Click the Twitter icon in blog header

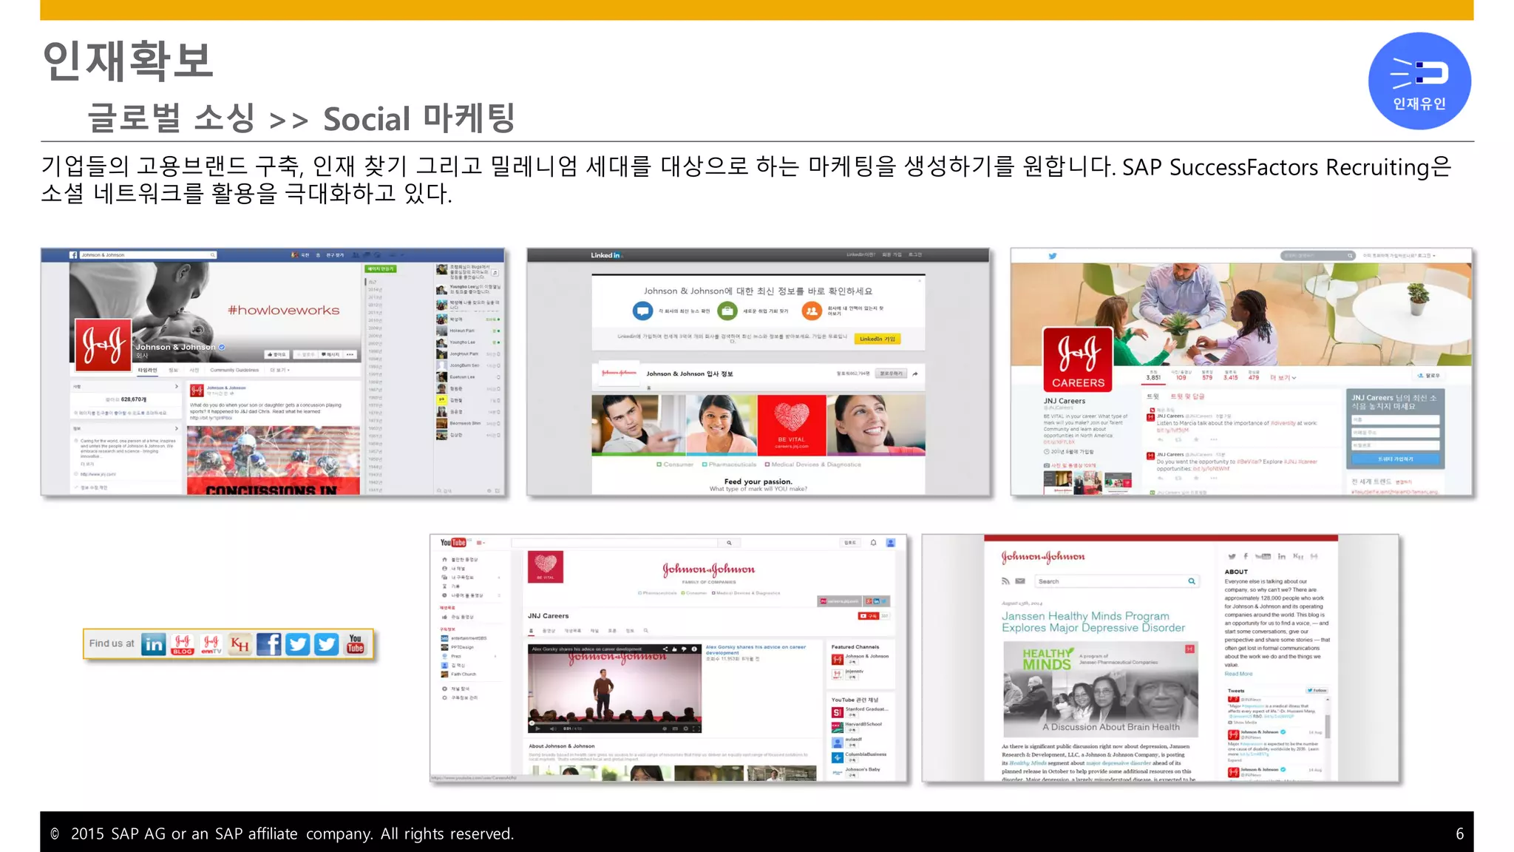[1232, 556]
